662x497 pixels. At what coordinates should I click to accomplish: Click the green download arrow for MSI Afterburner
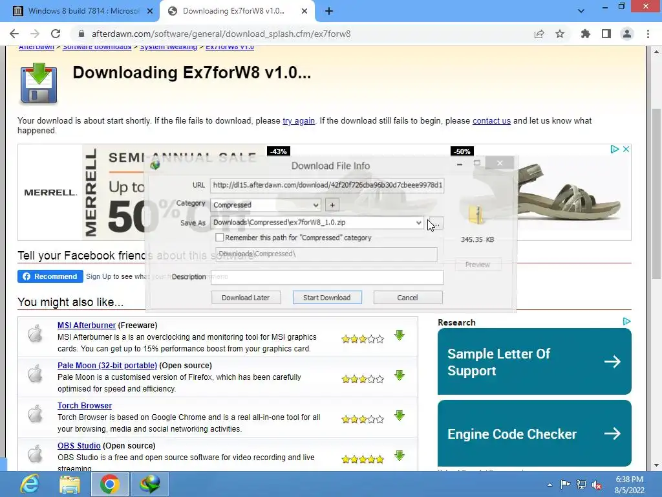(400, 336)
